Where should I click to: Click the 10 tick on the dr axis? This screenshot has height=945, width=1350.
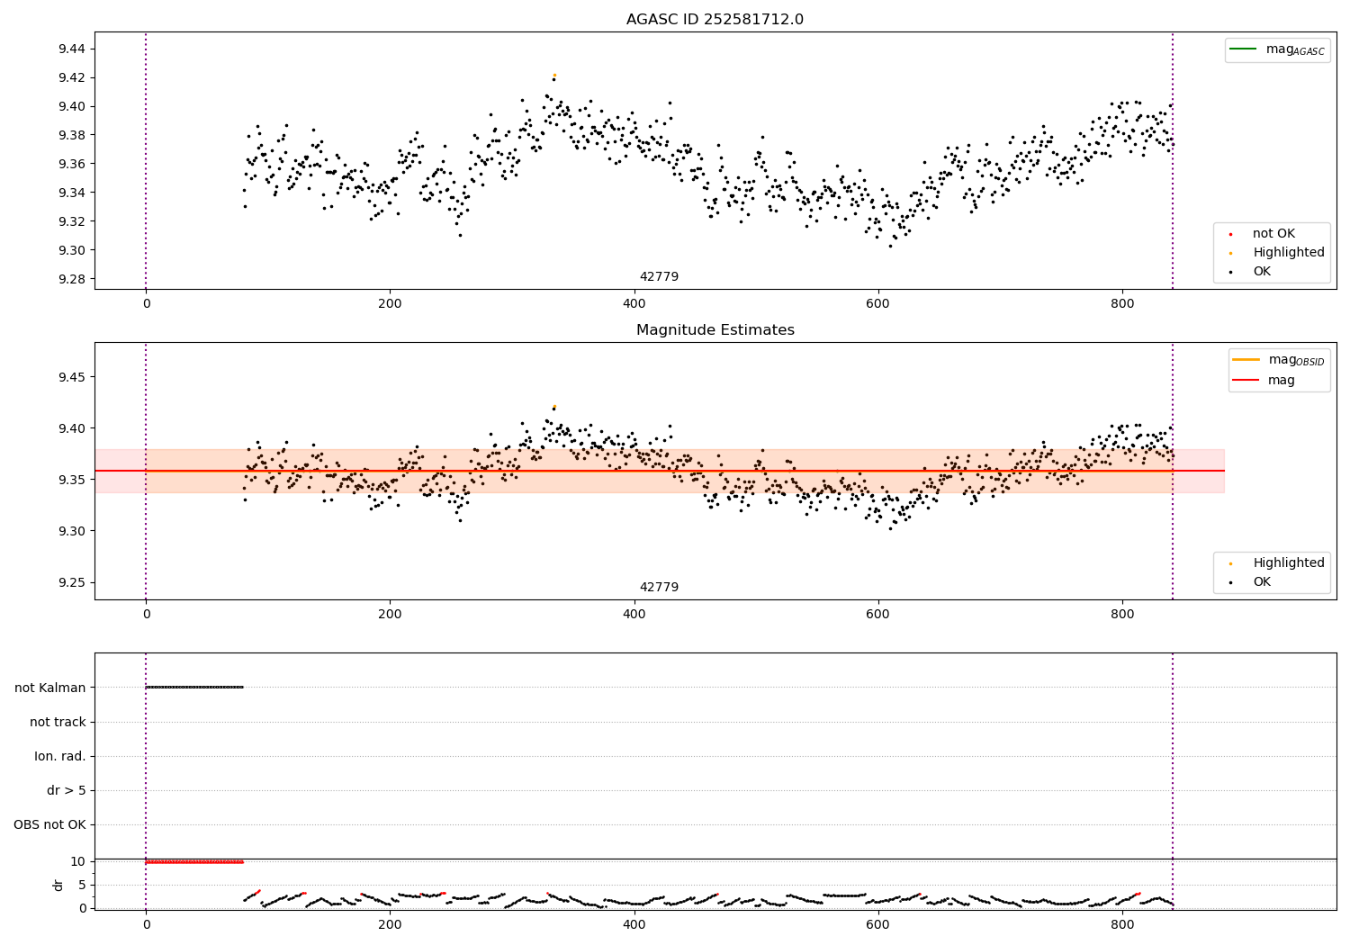point(78,861)
